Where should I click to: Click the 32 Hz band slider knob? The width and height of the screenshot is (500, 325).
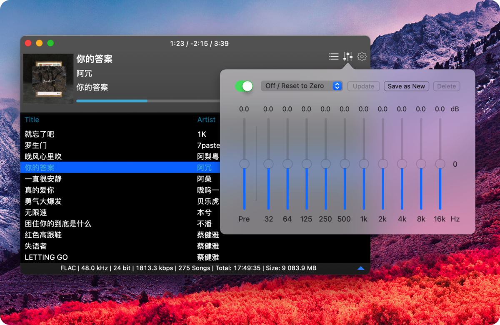click(x=268, y=164)
